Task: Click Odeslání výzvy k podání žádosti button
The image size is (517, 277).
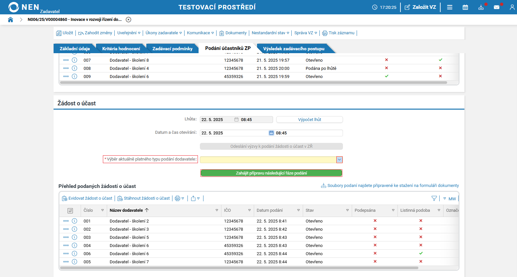Action: [271, 146]
